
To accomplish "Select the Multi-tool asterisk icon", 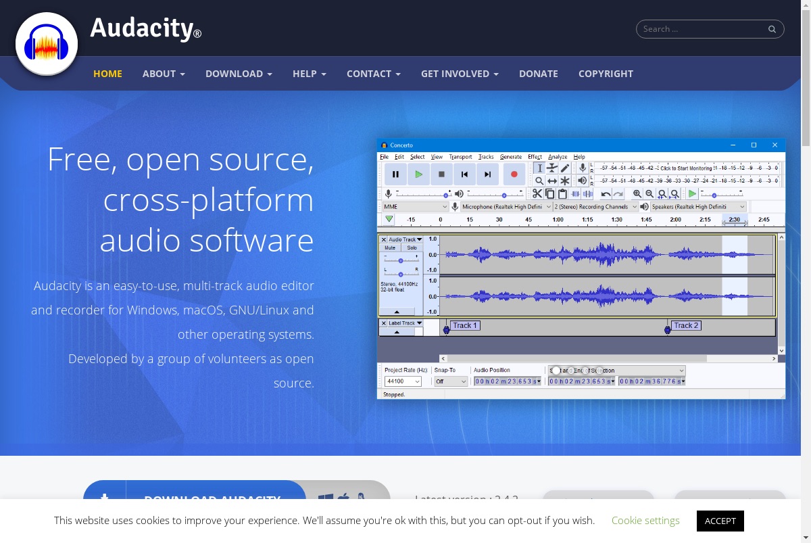I will 565,181.
